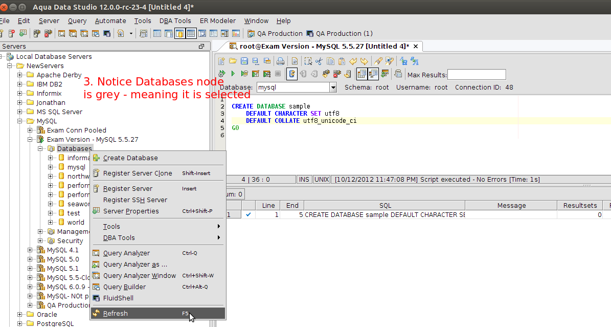Open the Tools submenu in the context menu

158,226
